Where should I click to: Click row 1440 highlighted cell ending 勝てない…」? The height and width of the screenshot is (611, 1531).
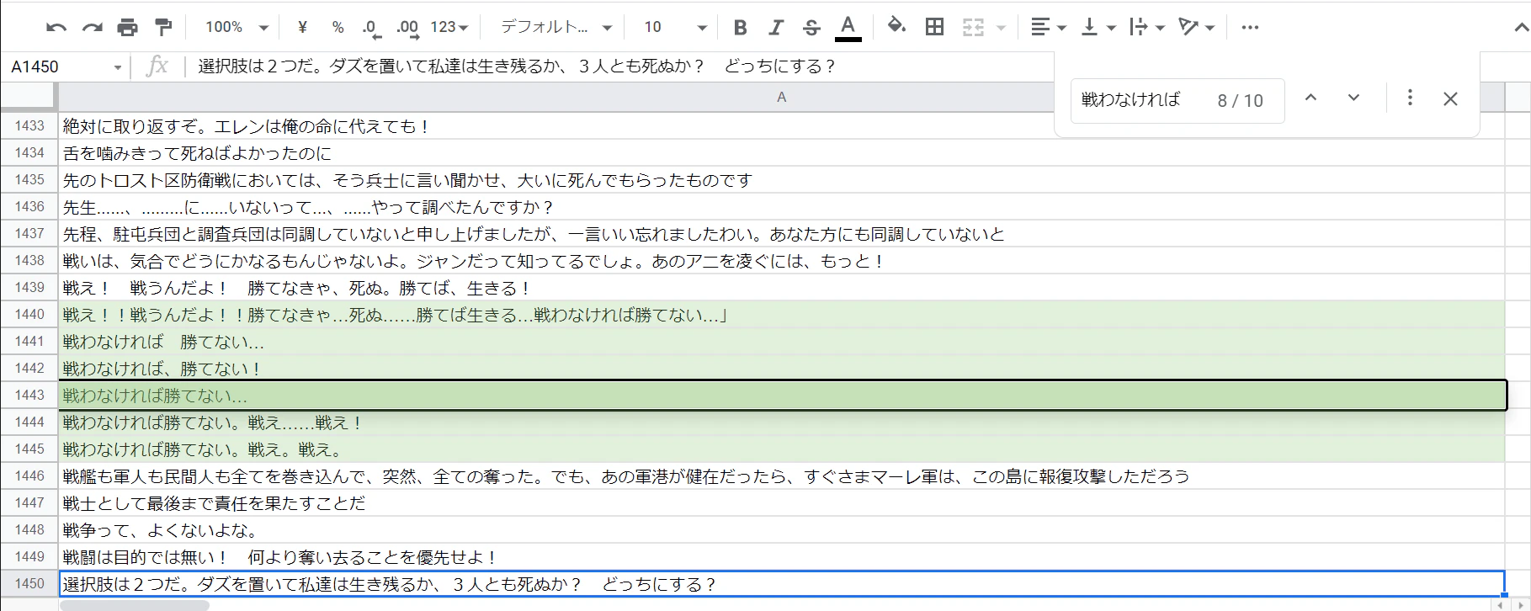[x=781, y=315]
